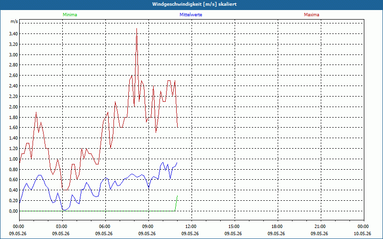
Task: Click the 'Windgeschwindigkeit [m/s] skaliert' chart title
Action: [x=194, y=4]
